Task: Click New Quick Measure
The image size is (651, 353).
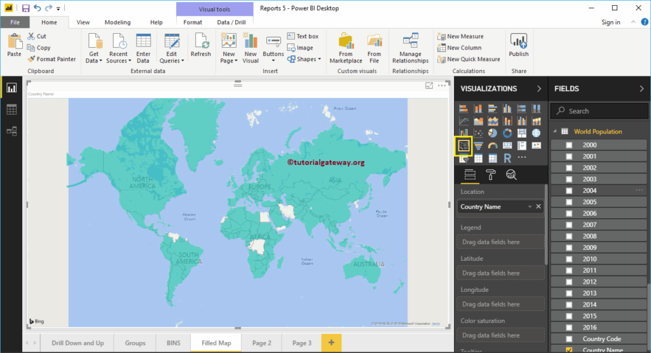Action: click(x=469, y=59)
